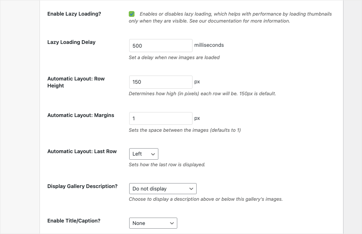Select the Margins px input box
This screenshot has height=234, width=362.
pyautogui.click(x=161, y=118)
